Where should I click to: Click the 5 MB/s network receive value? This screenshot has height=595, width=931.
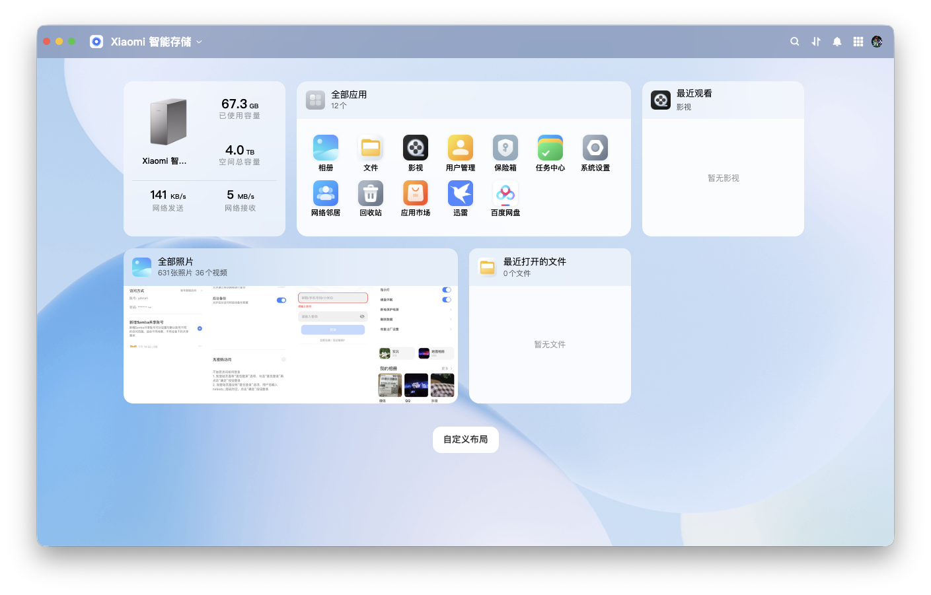[x=241, y=195]
